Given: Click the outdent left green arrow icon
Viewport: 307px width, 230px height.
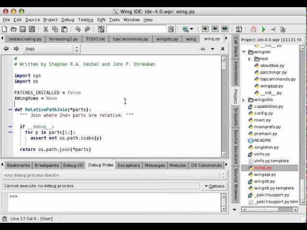Looking at the screenshot, I should (x=215, y=29).
